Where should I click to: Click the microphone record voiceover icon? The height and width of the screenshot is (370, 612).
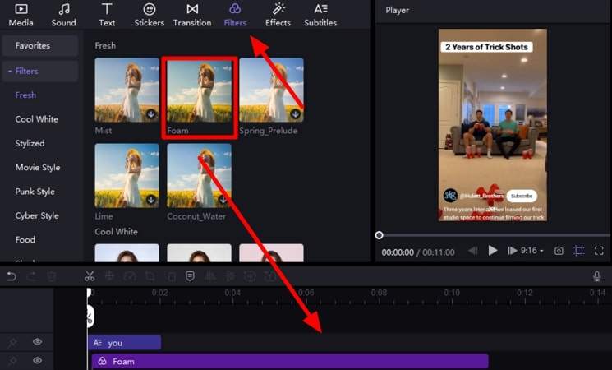click(x=597, y=276)
